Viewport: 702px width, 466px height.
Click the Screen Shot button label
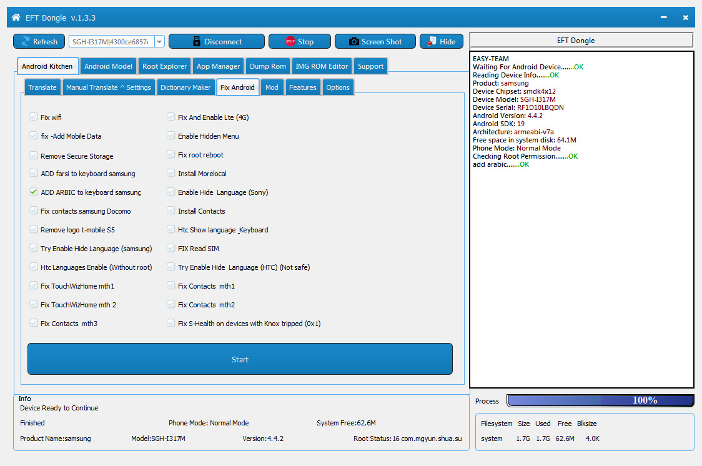point(382,42)
